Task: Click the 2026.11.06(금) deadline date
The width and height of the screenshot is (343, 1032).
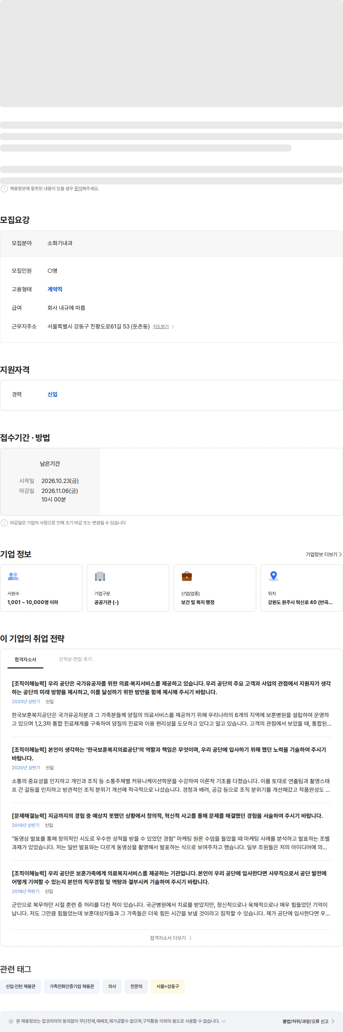Action: [60, 491]
